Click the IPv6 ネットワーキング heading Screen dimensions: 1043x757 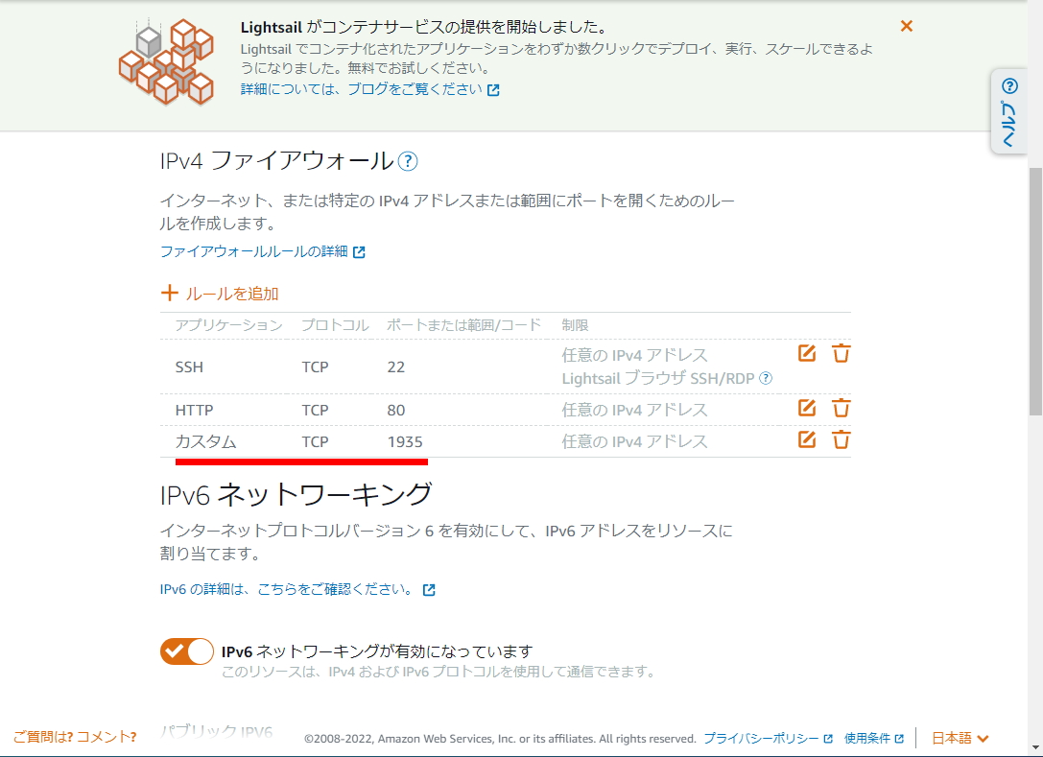[x=296, y=494]
